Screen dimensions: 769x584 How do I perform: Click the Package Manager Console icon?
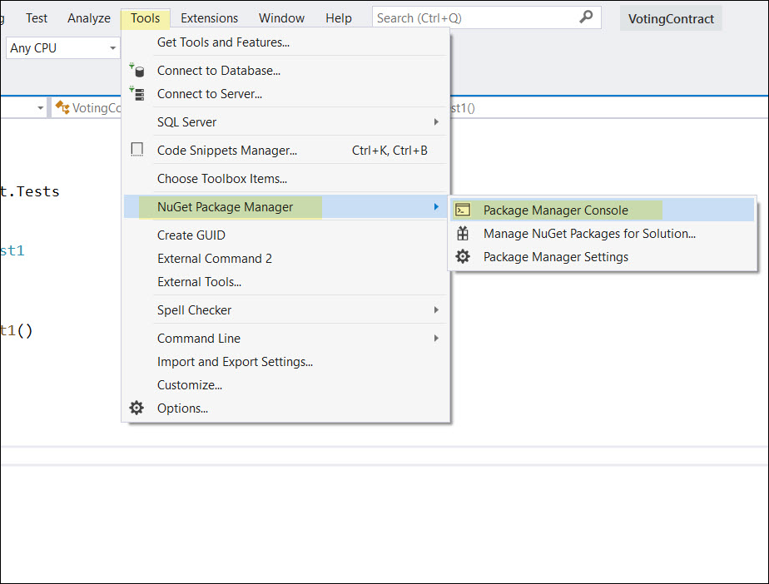coord(464,210)
